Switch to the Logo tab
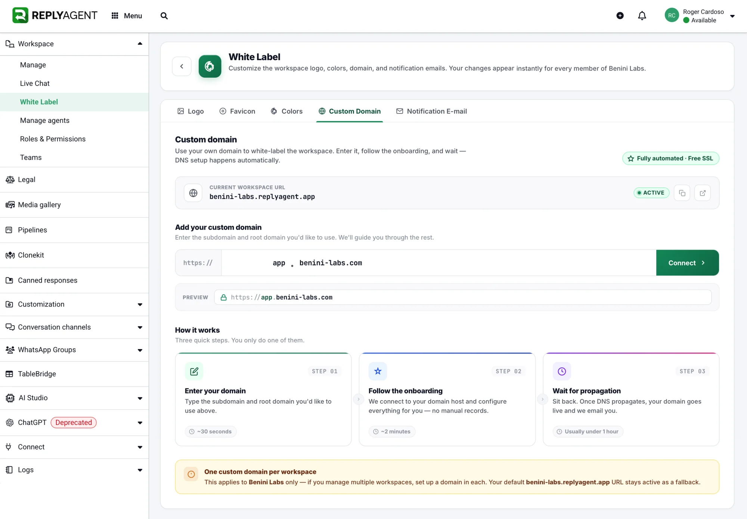 point(190,111)
